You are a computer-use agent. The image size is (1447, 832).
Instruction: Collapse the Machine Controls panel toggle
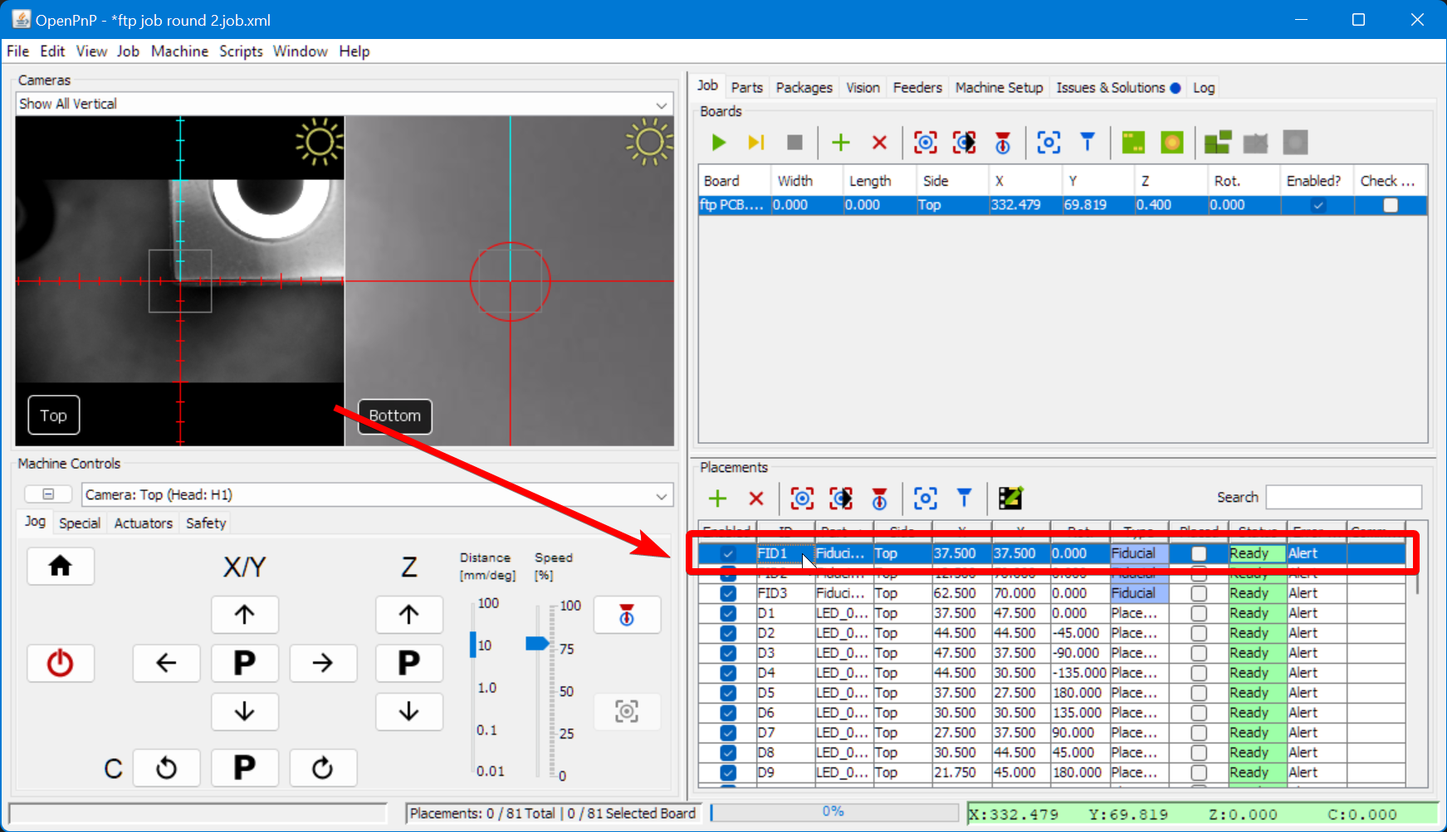coord(48,494)
